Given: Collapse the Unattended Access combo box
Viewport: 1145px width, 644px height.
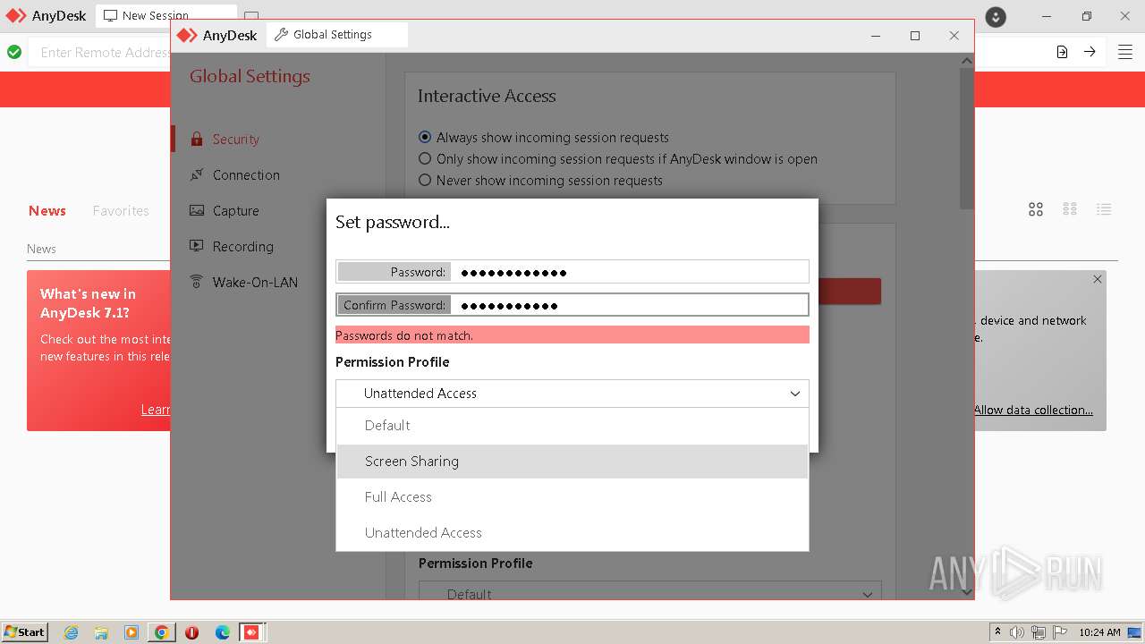Looking at the screenshot, I should pos(572,394).
